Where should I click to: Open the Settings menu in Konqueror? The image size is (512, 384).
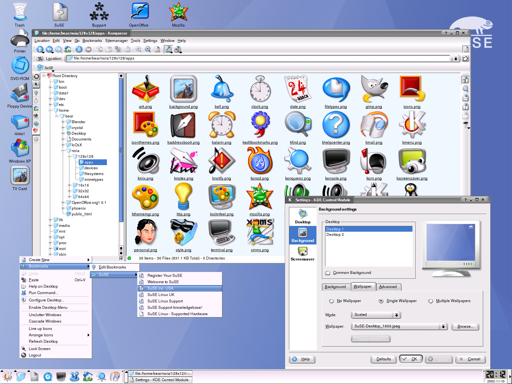[x=150, y=41]
